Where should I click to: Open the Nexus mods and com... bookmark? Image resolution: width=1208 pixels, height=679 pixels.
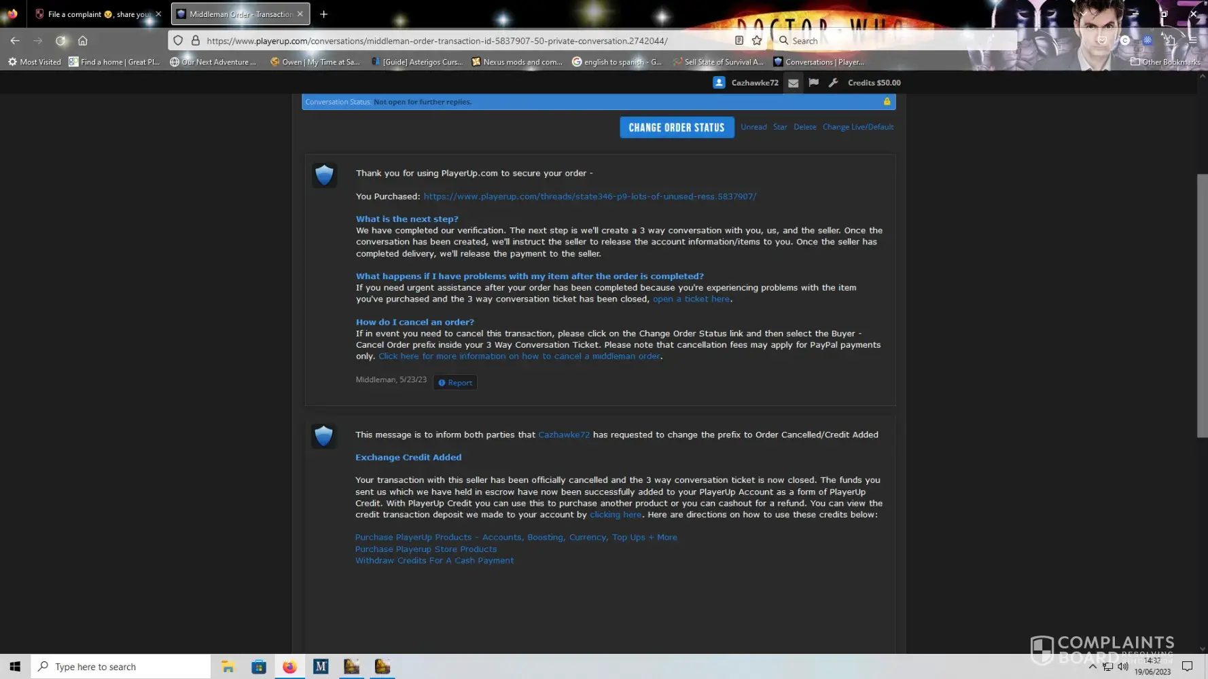517,62
